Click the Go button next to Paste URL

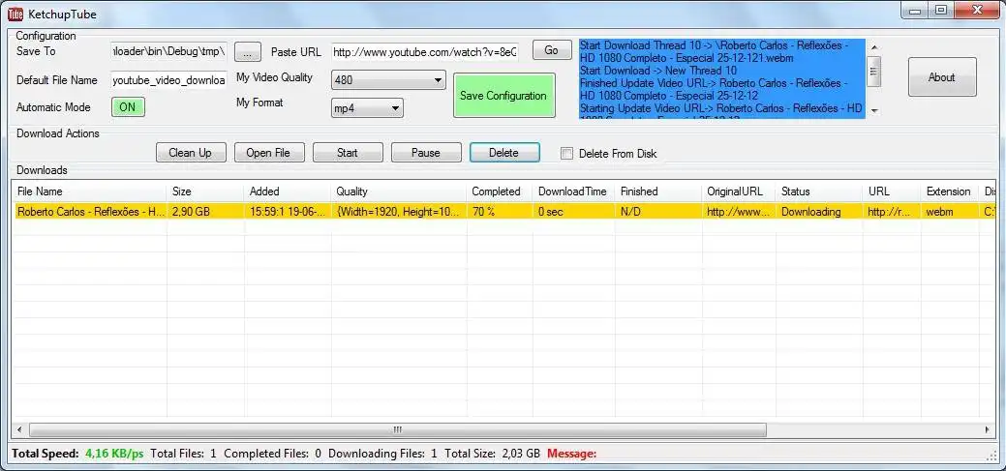552,50
